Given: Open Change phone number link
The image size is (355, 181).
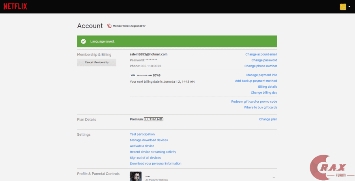Looking at the screenshot, I should (x=261, y=66).
